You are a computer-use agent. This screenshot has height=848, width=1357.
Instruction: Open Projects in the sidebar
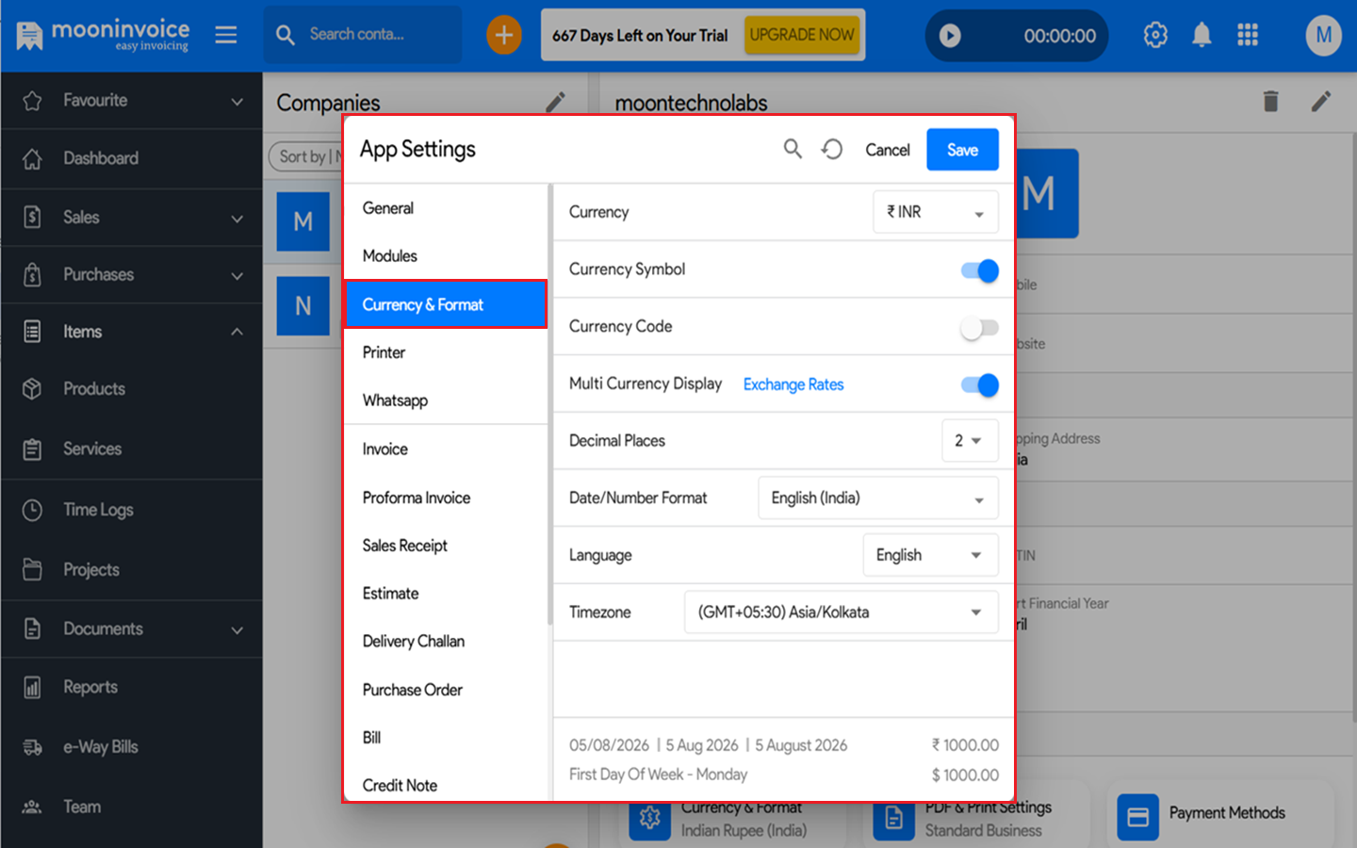[132, 570]
